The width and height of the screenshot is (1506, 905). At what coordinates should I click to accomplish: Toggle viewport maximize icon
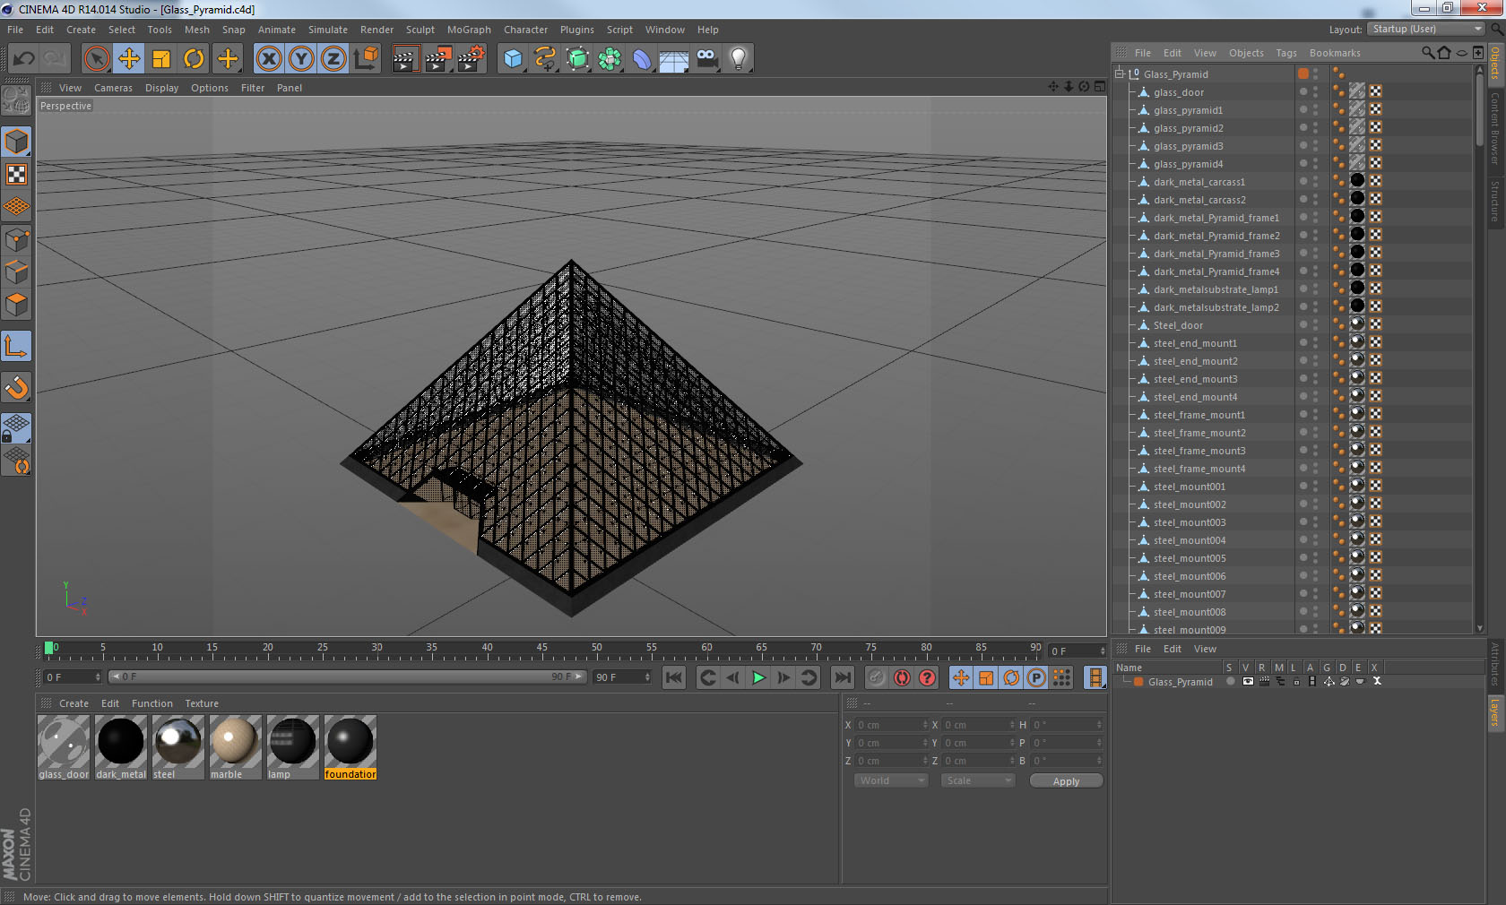[1099, 87]
